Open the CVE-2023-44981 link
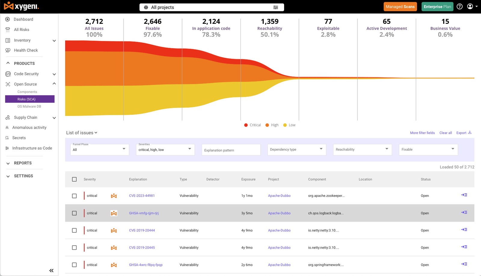481x276 pixels. [142, 196]
